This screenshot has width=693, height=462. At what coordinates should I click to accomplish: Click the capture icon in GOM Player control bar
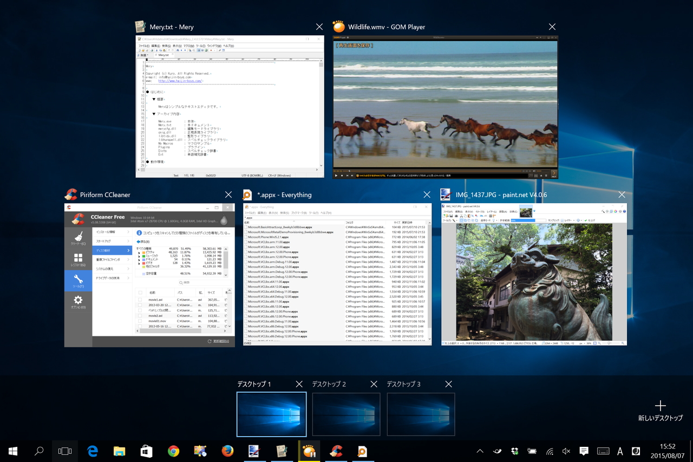[536, 175]
